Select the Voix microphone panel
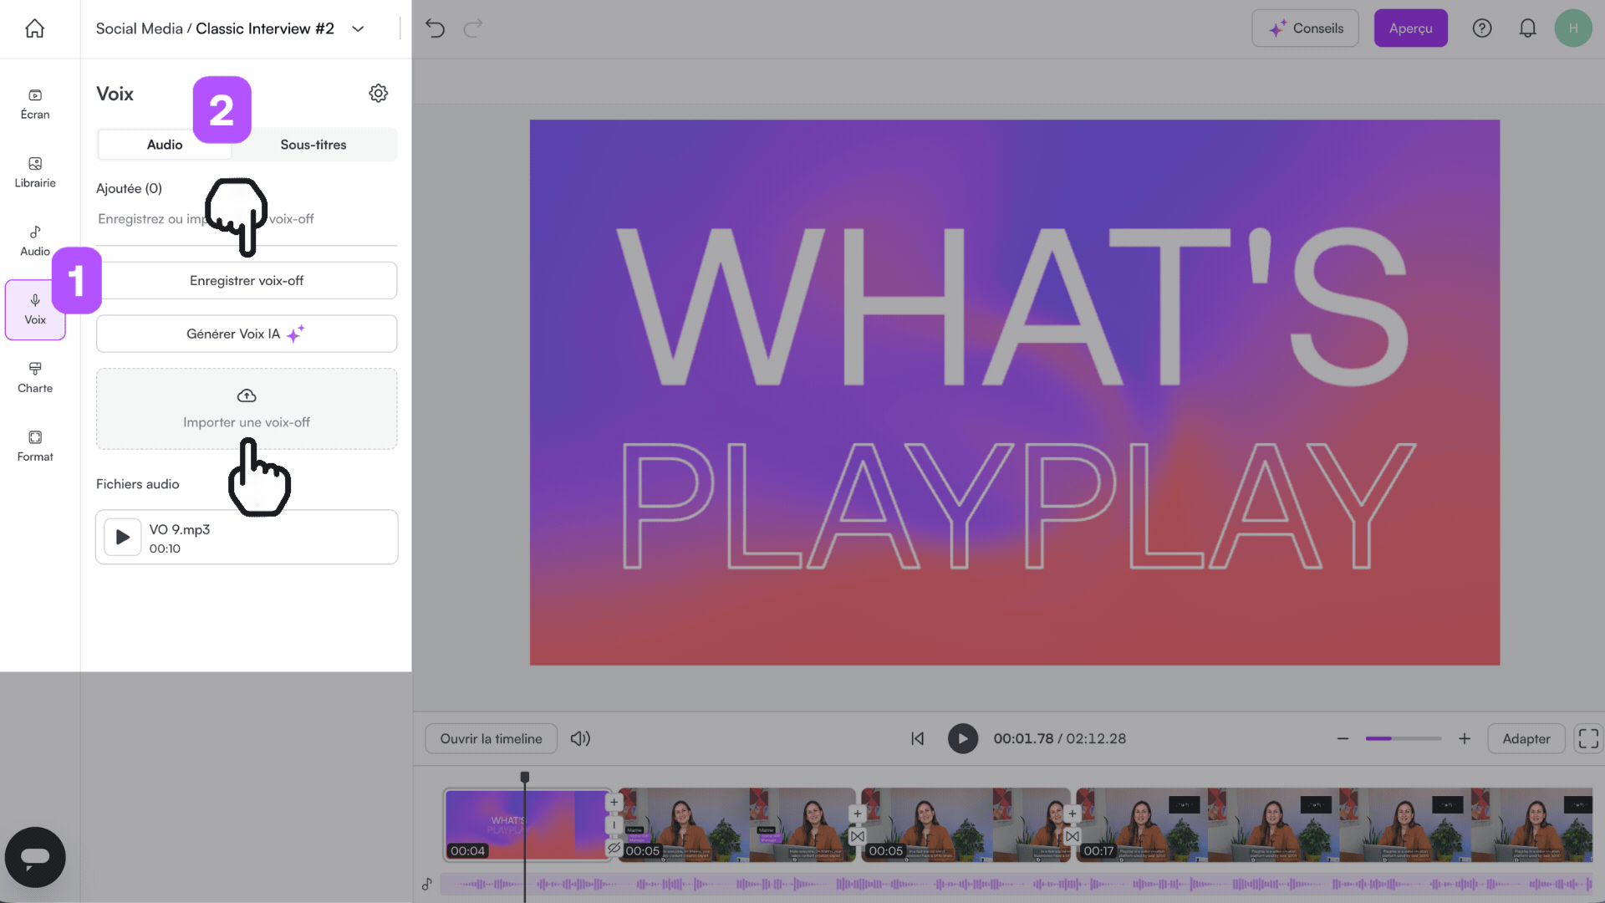 [x=35, y=310]
